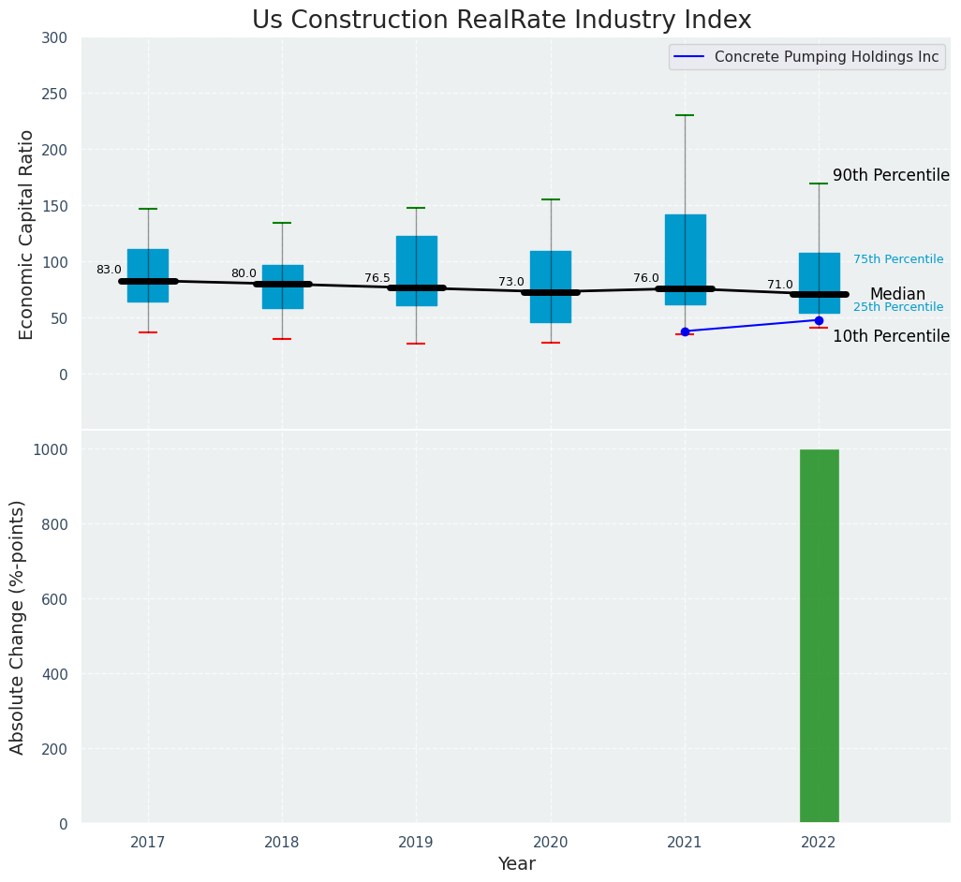The image size is (961, 882).
Task: Click the green 2022 absolute change bar
Action: 819,636
